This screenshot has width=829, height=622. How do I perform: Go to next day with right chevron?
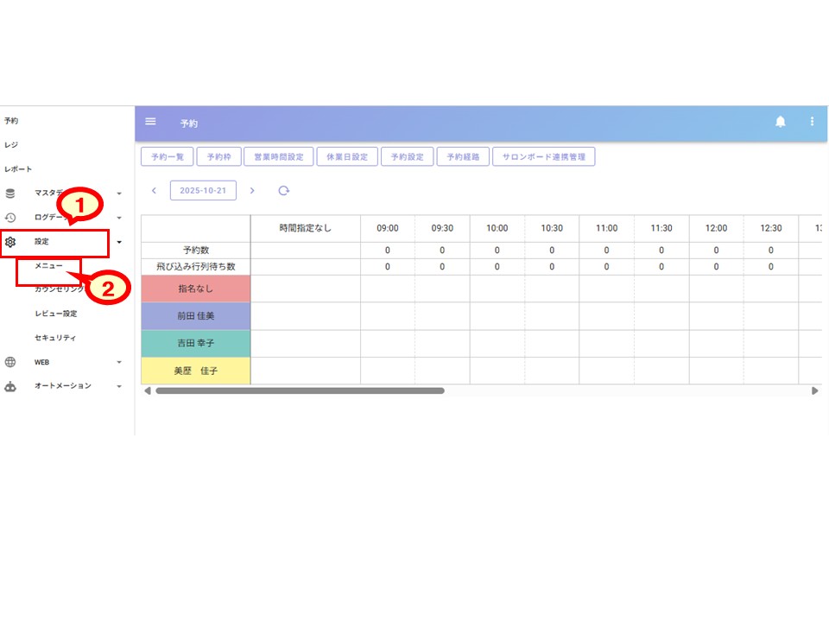tap(252, 191)
